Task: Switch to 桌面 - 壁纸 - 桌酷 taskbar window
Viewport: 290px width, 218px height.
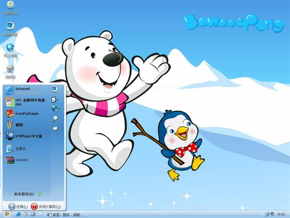Action: (65, 215)
